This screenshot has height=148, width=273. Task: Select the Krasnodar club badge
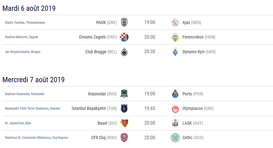[124, 94]
